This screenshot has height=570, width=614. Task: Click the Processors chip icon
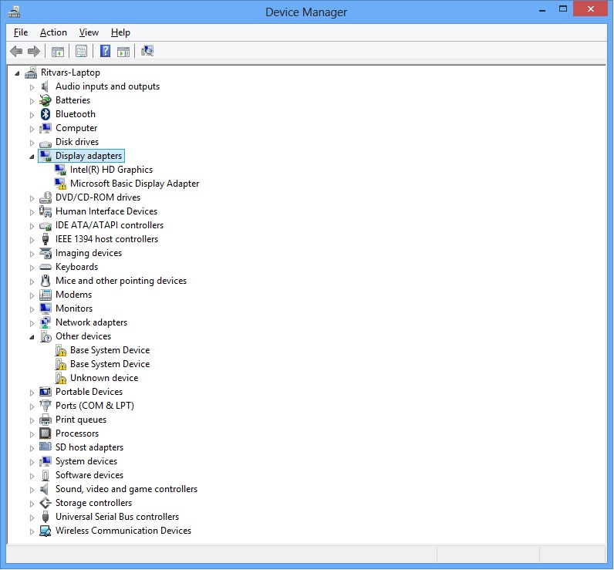coord(46,433)
